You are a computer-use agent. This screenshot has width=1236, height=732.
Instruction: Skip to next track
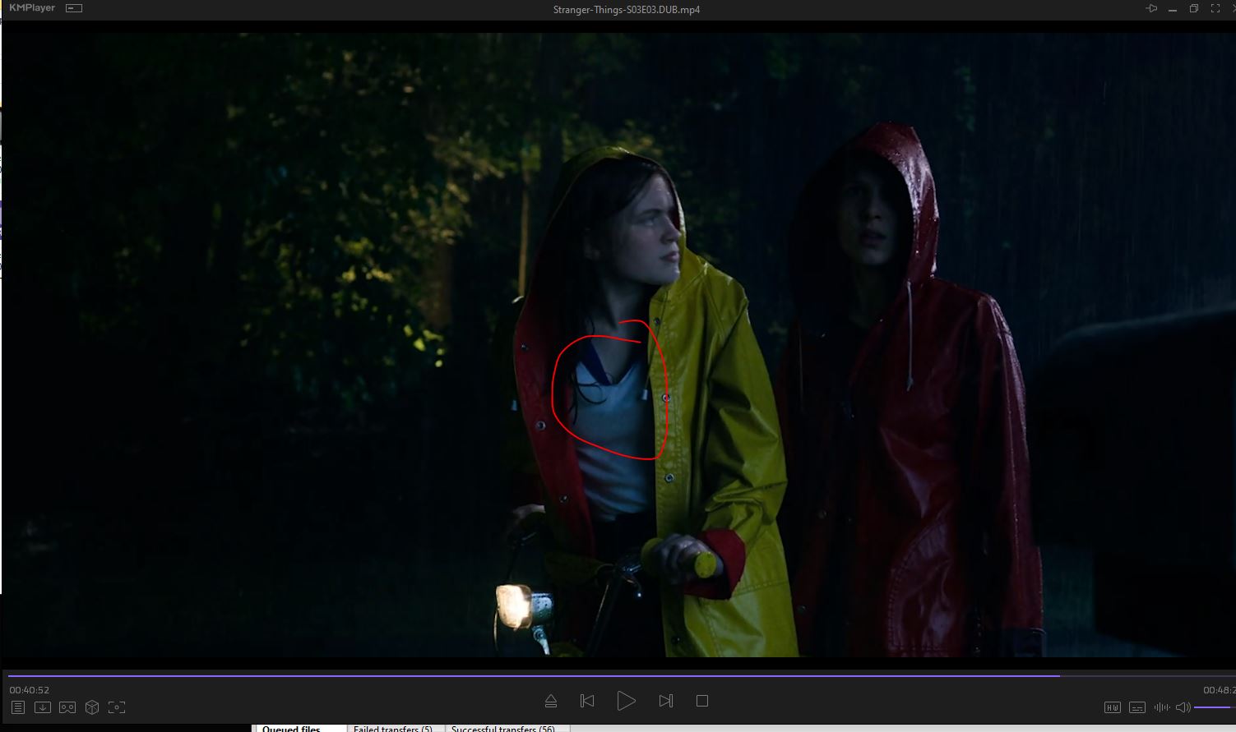pos(666,701)
